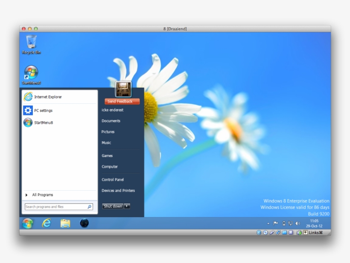Click the network status icon in the tray
The width and height of the screenshot is (350, 263).
coord(290,223)
